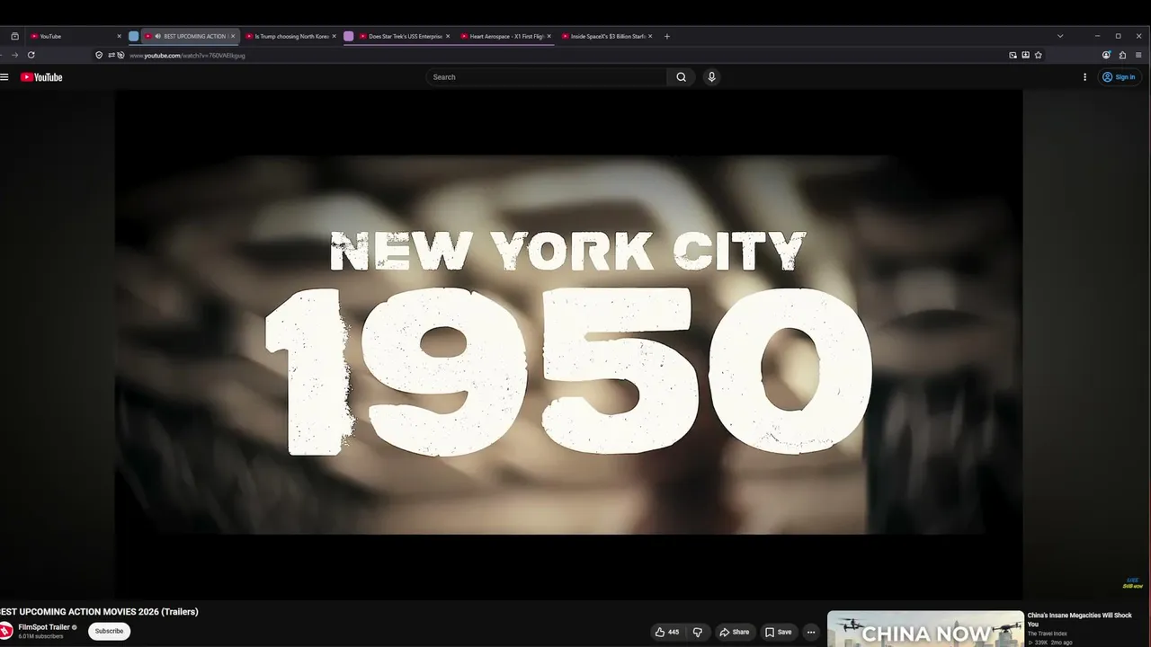This screenshot has height=647, width=1151.
Task: Open more actions menu below video
Action: (810, 632)
